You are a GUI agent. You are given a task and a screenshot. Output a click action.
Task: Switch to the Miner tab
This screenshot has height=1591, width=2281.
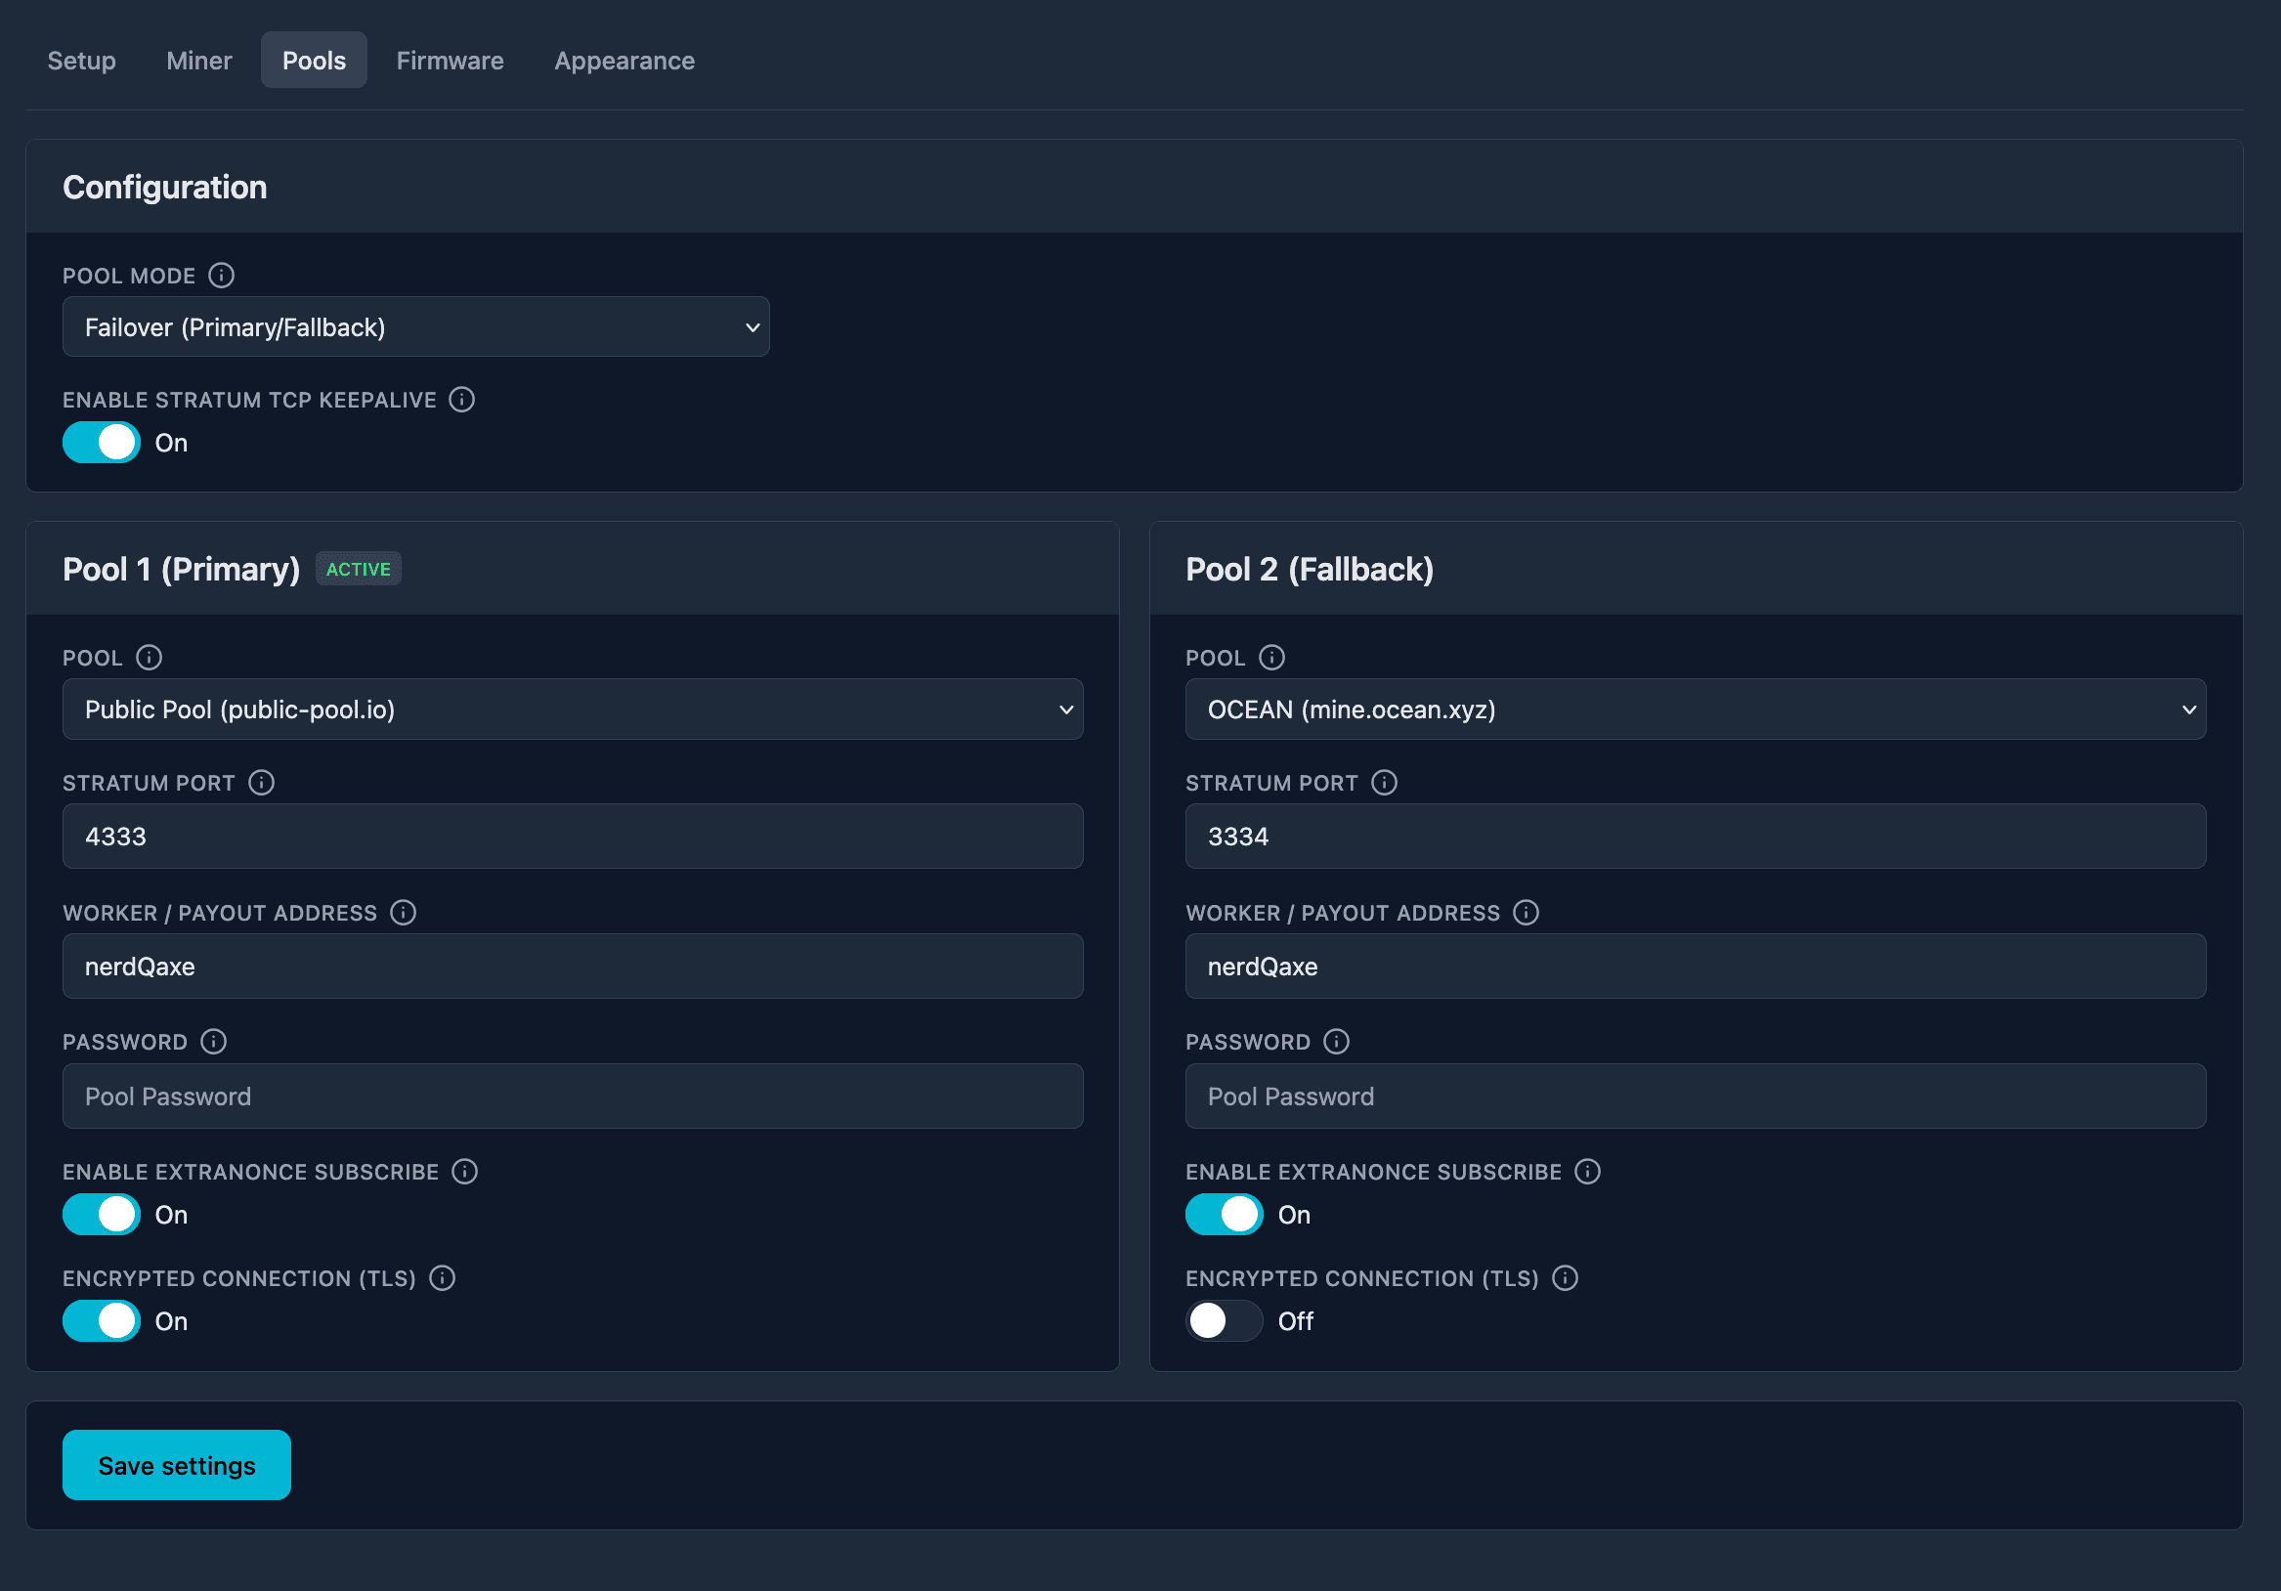(198, 60)
